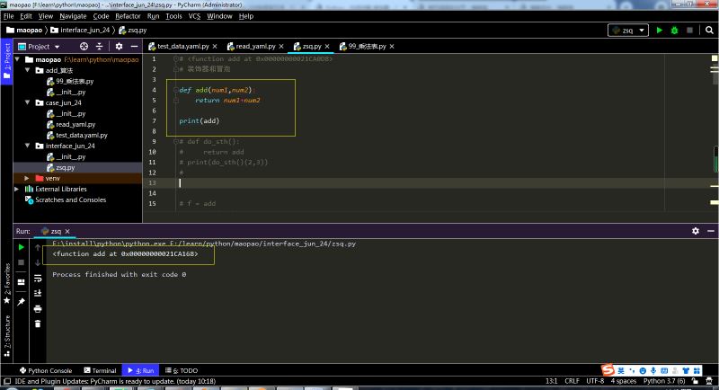Clear Run console with trash icon
This screenshot has width=719, height=390.
click(x=38, y=323)
